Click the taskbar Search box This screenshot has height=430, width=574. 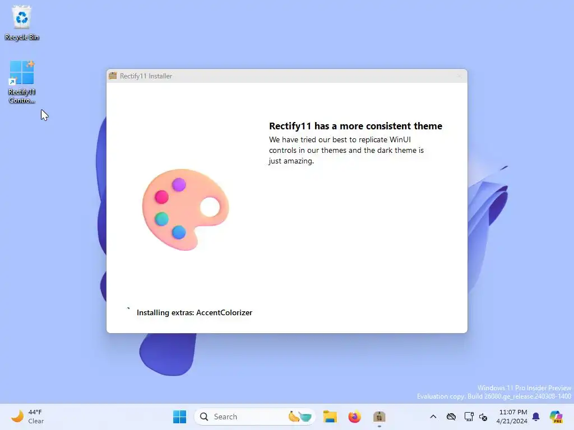pyautogui.click(x=255, y=417)
